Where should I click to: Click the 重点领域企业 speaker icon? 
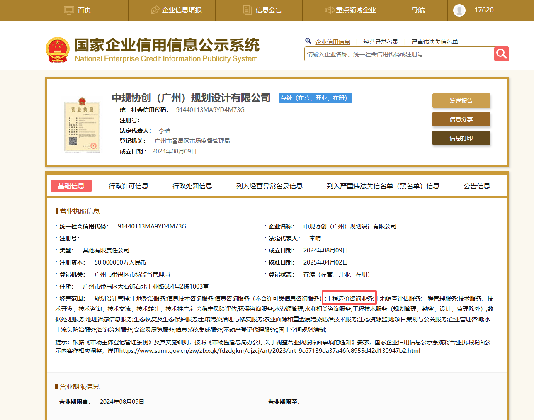pyautogui.click(x=329, y=10)
